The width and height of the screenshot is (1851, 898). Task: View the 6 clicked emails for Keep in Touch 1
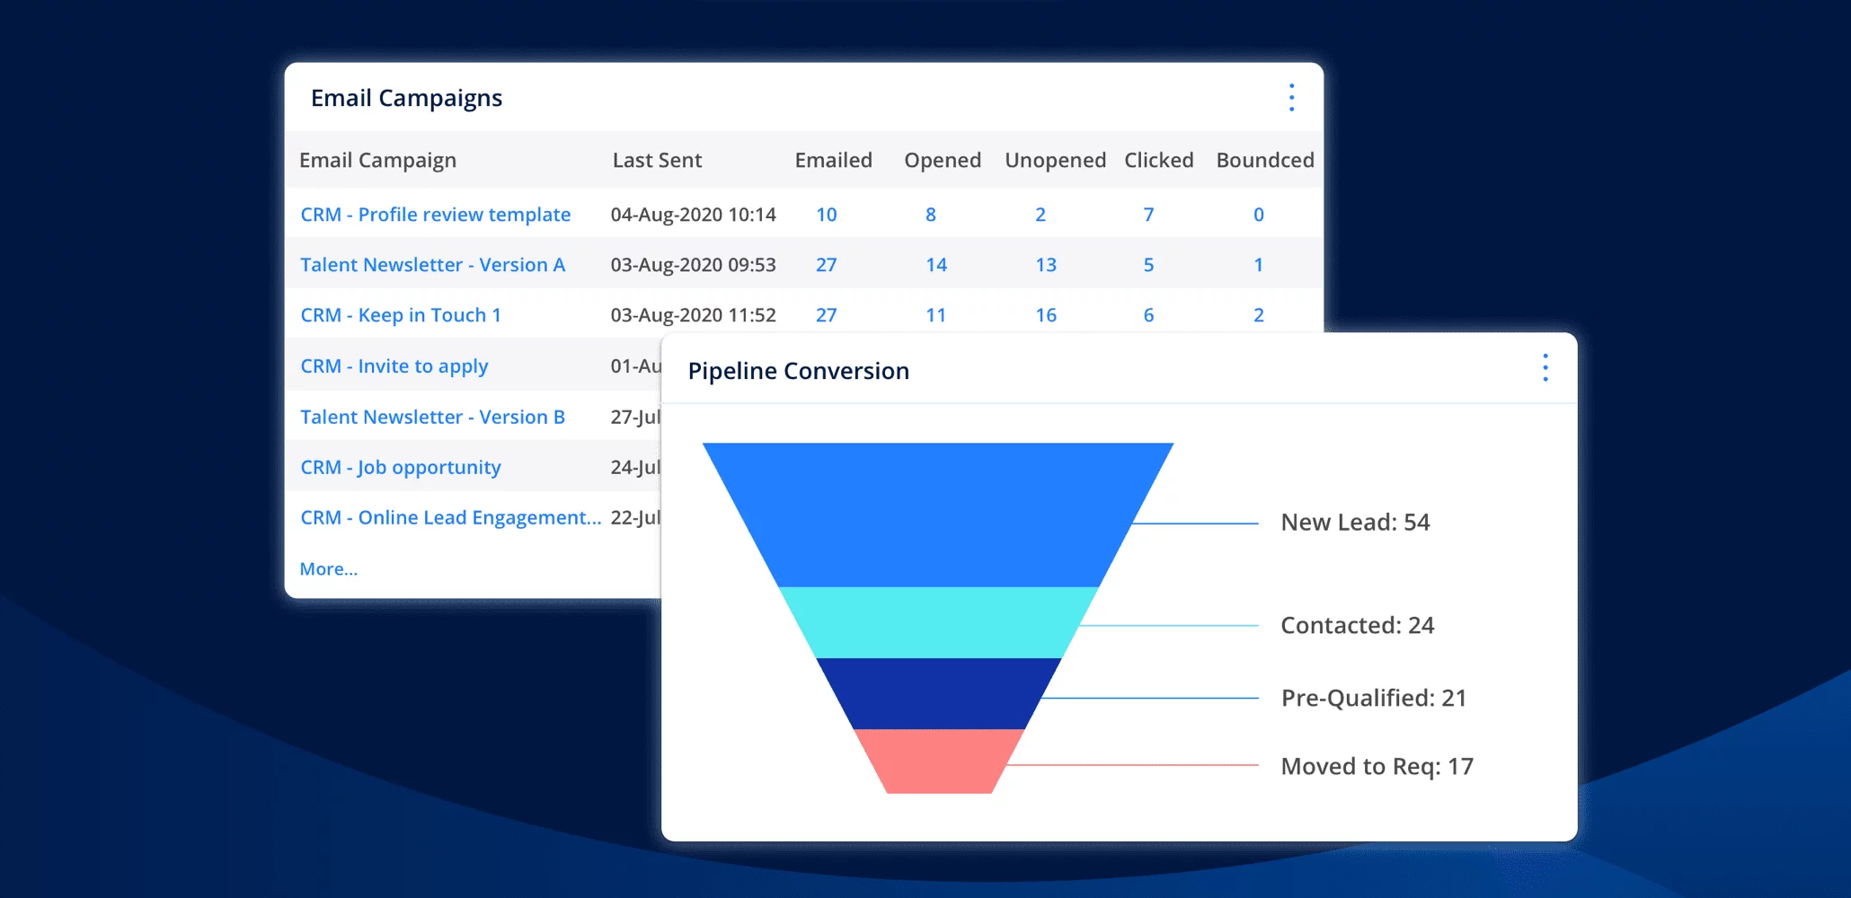click(x=1147, y=314)
